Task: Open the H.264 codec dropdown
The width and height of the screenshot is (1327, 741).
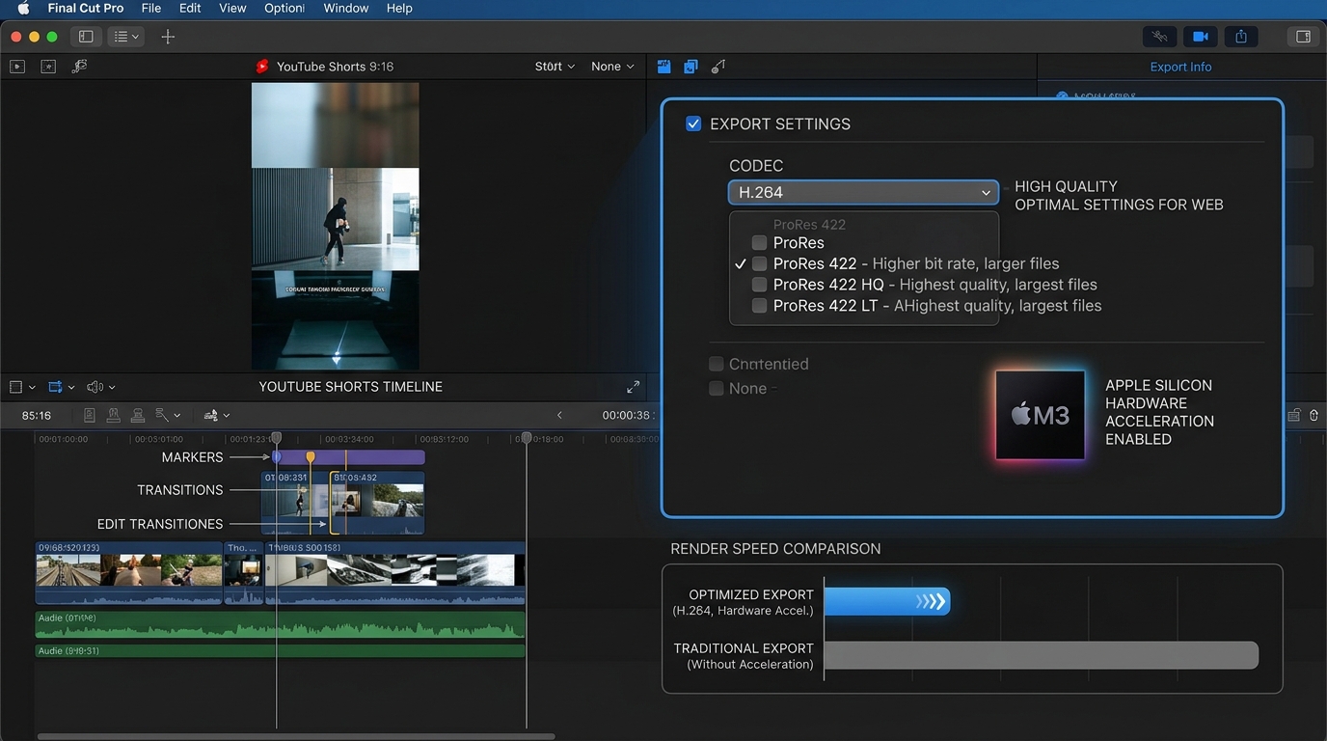Action: (863, 192)
